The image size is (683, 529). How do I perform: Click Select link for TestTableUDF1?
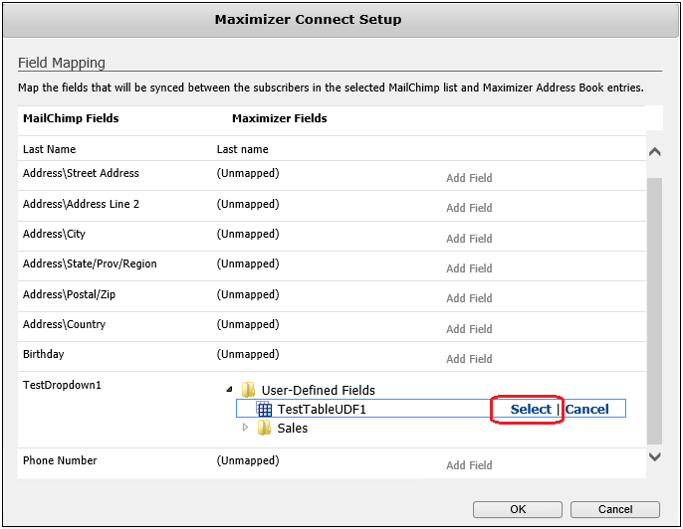[531, 409]
